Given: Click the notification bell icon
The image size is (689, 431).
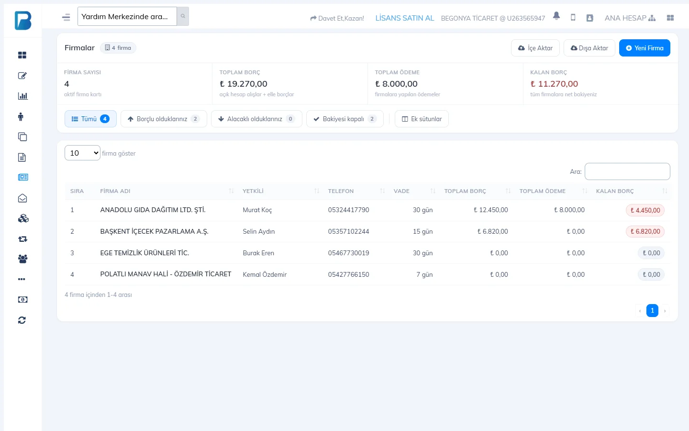Looking at the screenshot, I should [556, 16].
